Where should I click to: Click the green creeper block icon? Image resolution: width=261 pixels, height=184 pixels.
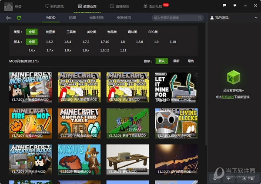234,77
